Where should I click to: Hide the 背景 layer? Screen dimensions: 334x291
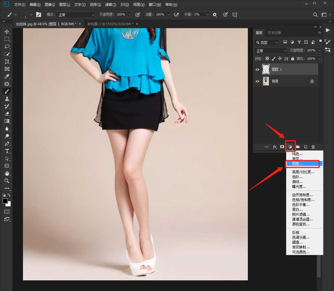click(257, 81)
